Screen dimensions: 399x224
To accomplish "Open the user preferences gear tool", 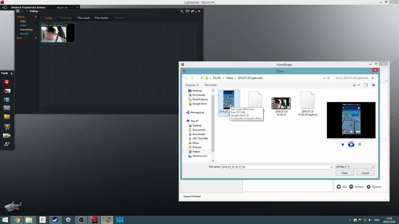I will (x=7, y=144).
